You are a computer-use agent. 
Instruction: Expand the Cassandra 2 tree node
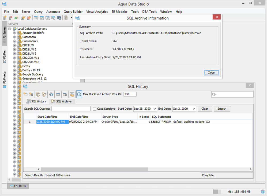14,41
